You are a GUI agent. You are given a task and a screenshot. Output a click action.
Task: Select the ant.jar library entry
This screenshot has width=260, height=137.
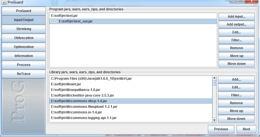(x=131, y=84)
